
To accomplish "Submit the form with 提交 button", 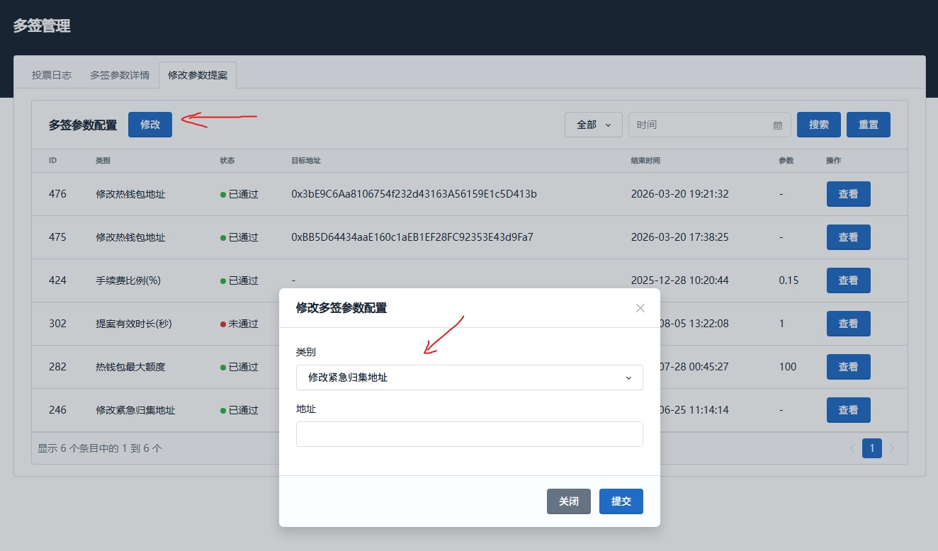I will [x=621, y=501].
